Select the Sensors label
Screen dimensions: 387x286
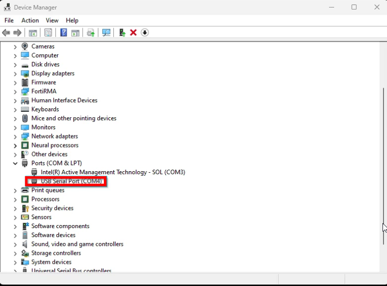tap(41, 217)
